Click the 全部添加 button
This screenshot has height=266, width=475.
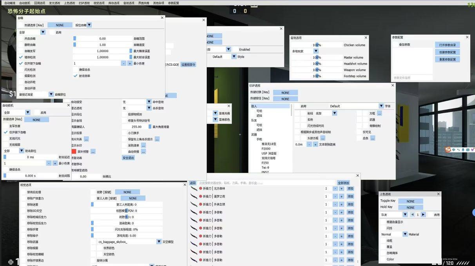(x=343, y=183)
